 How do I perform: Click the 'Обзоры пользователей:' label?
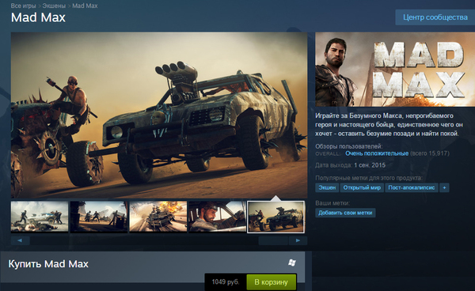point(348,146)
